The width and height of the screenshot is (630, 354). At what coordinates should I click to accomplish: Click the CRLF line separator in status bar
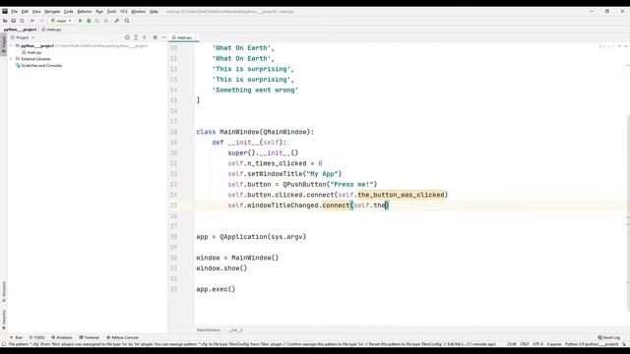coord(525,344)
